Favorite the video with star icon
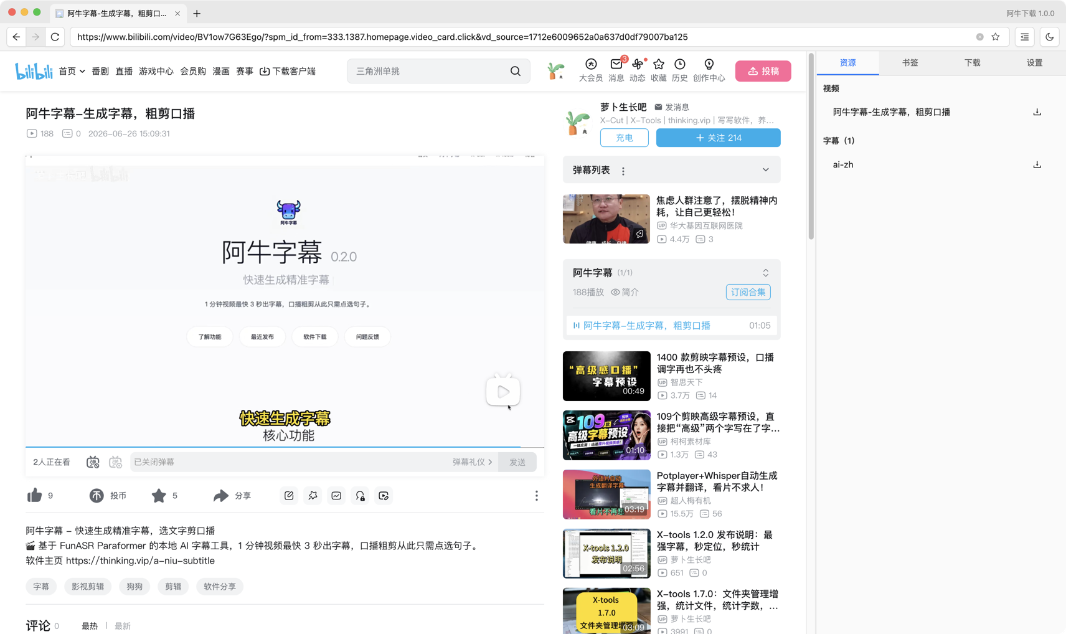This screenshot has width=1066, height=634. 159,496
